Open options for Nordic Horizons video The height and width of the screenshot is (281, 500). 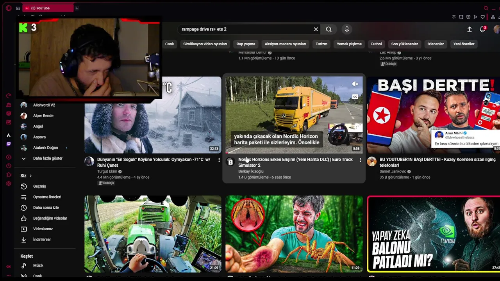click(360, 160)
